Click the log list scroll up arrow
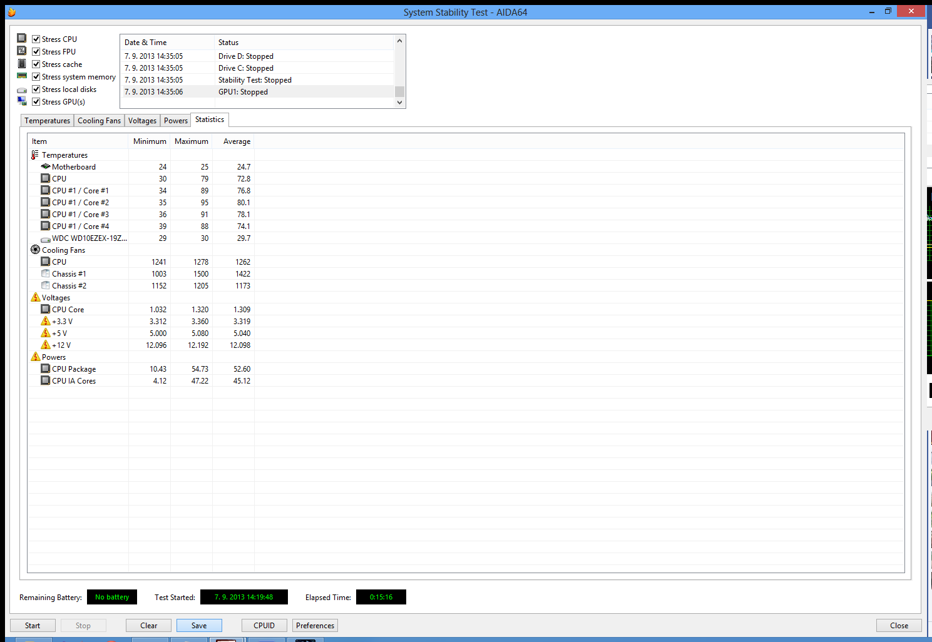932x642 pixels. point(399,41)
